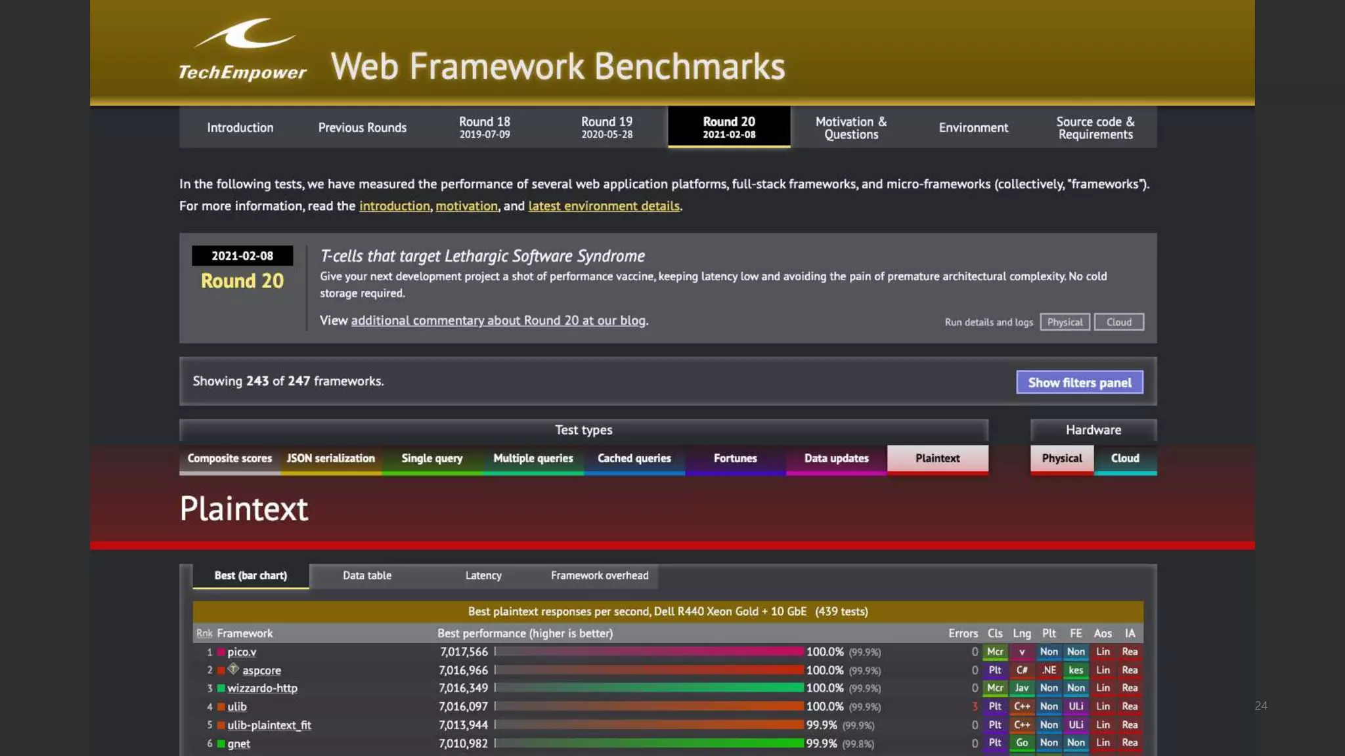Click the Errors column header
1345x756 pixels.
coord(963,633)
